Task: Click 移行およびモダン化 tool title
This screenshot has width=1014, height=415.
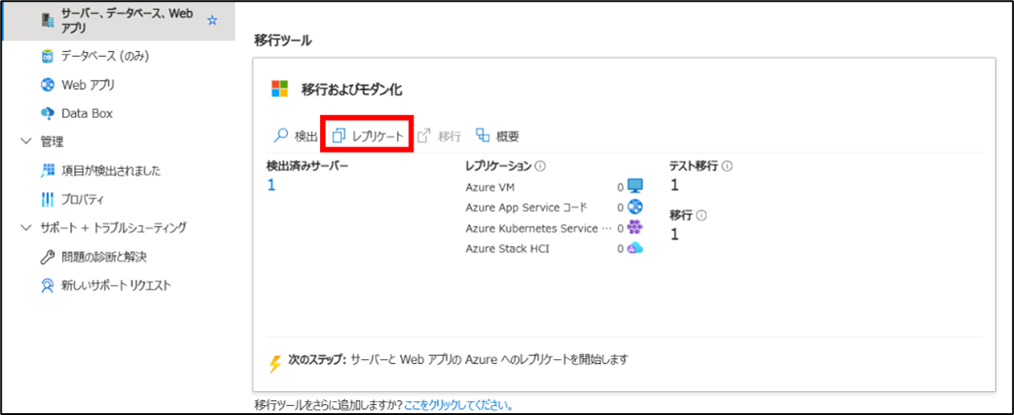Action: (x=352, y=90)
